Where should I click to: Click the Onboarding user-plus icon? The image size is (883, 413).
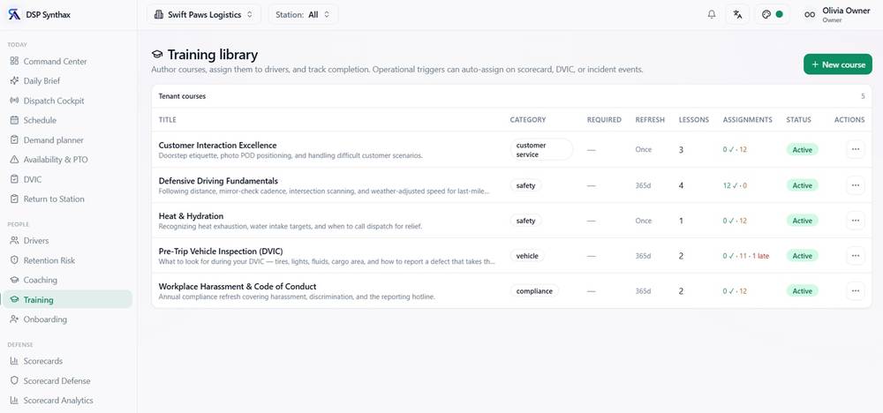click(14, 319)
